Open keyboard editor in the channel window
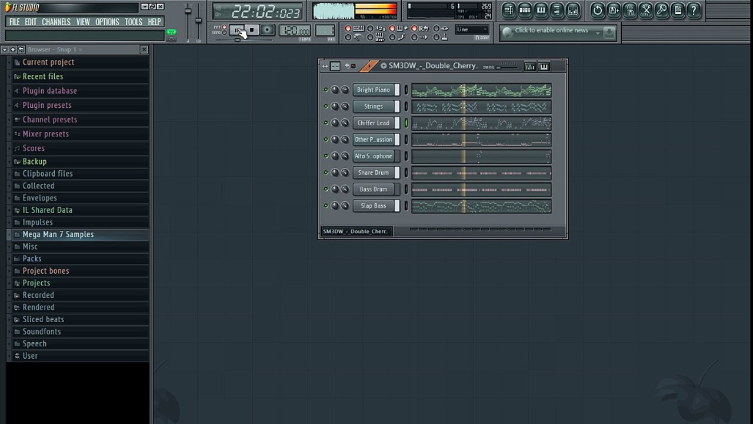Image resolution: width=753 pixels, height=424 pixels. coord(544,67)
